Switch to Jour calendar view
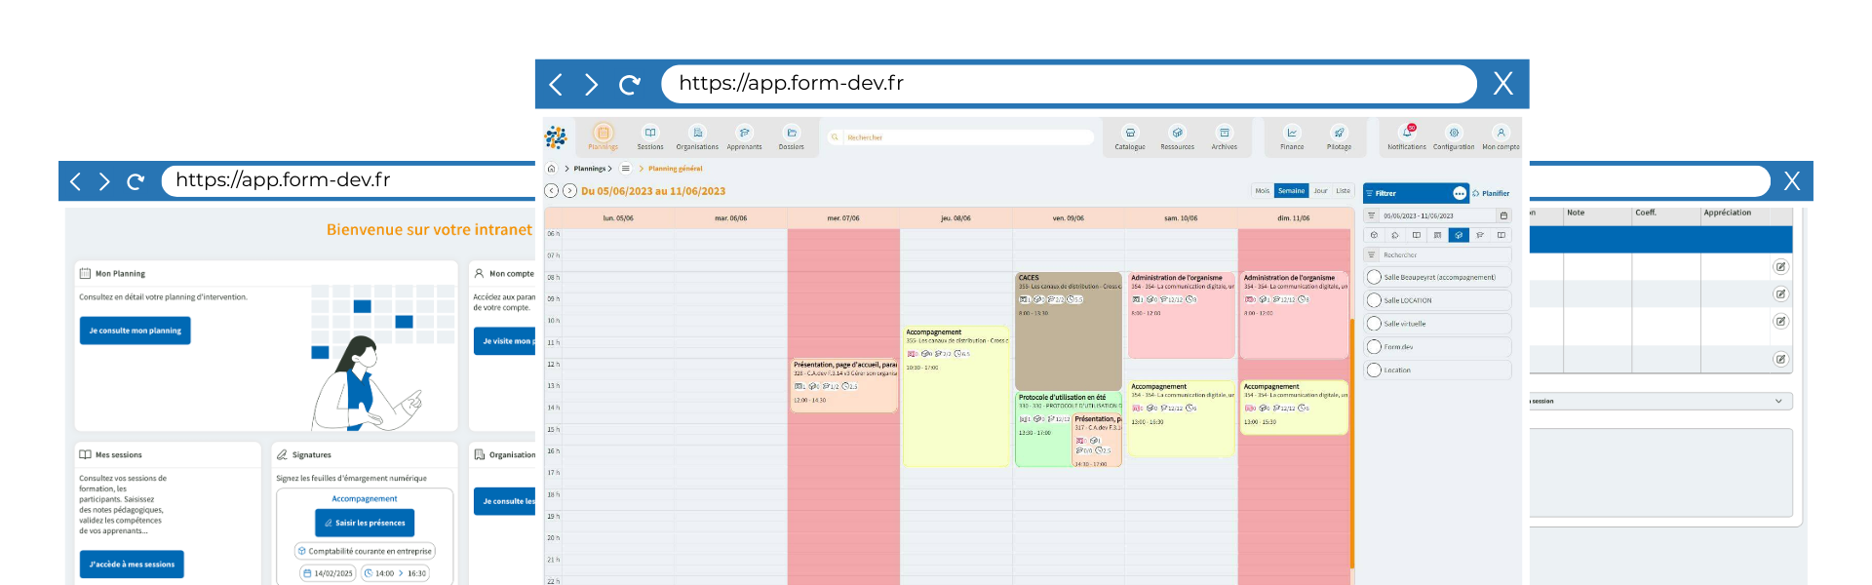The width and height of the screenshot is (1872, 585). (x=1320, y=191)
